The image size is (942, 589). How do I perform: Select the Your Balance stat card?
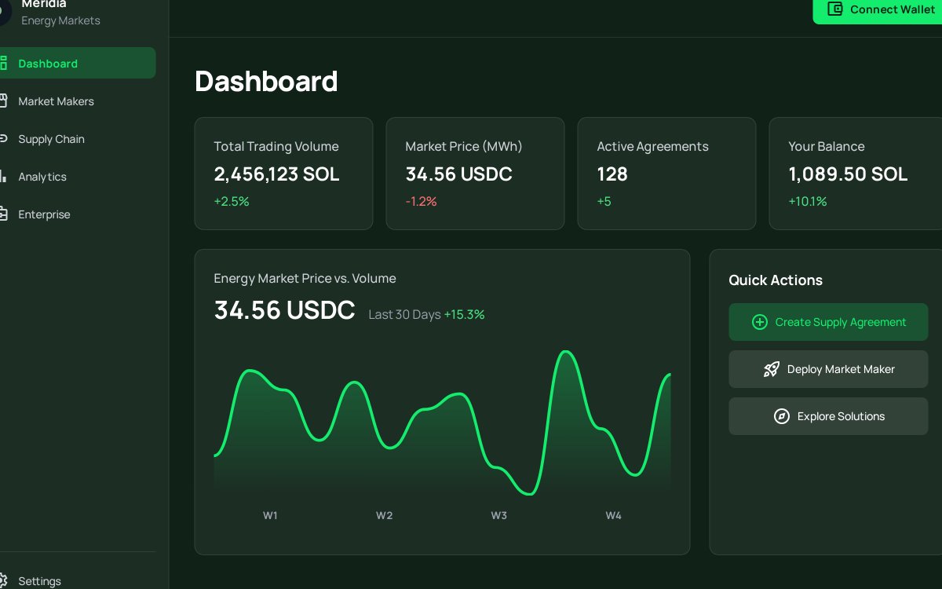coord(856,174)
